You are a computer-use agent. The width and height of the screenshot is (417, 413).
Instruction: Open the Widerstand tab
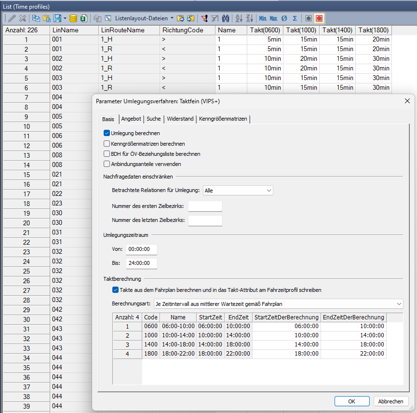pos(180,119)
